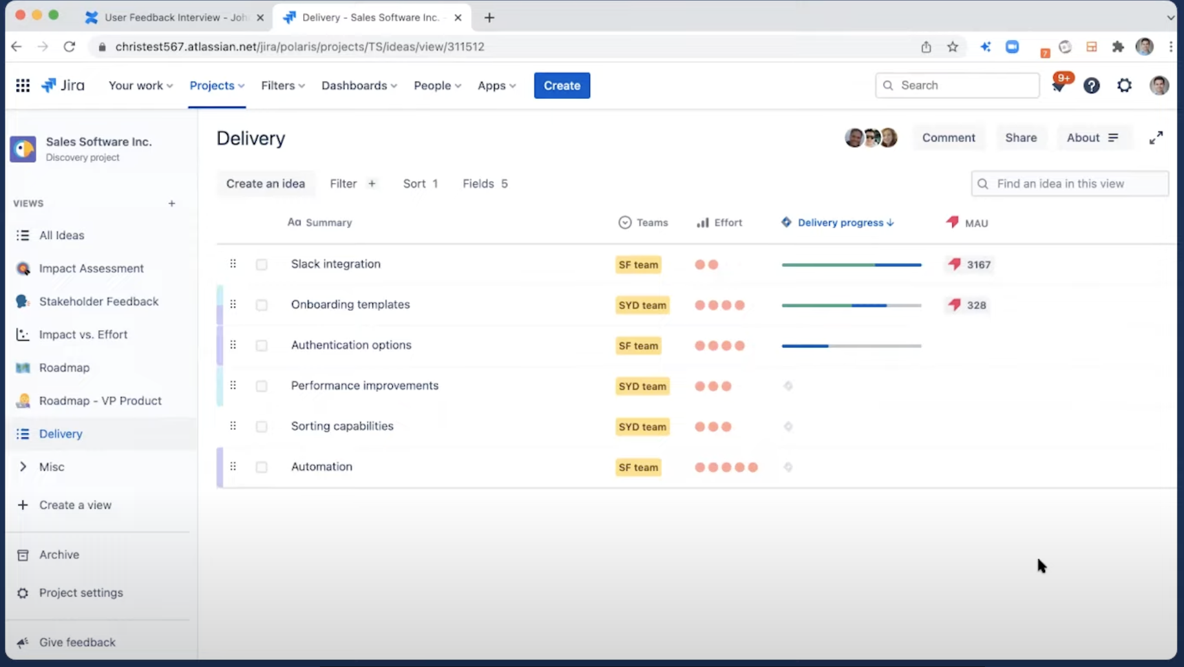This screenshot has height=667, width=1184.
Task: Click the MAU icon for Slack integration
Action: click(955, 264)
